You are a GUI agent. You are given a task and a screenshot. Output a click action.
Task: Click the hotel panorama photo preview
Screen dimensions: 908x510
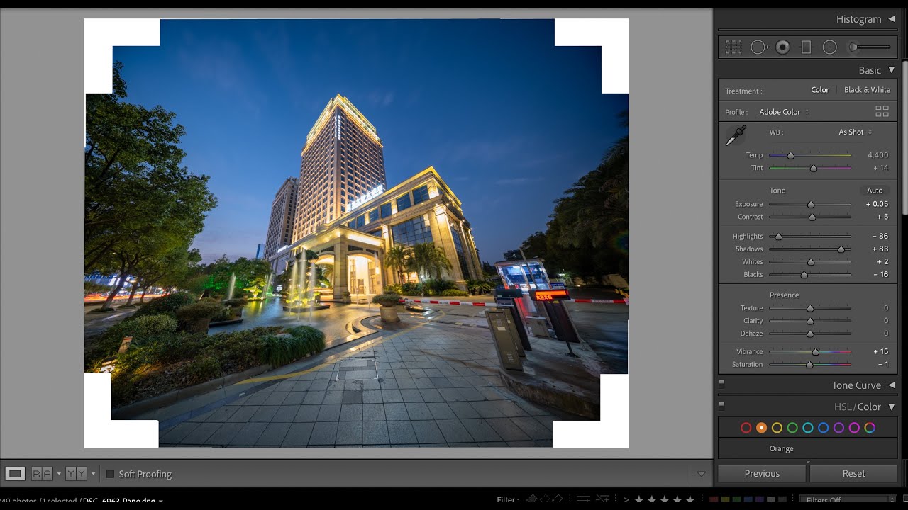(x=356, y=233)
